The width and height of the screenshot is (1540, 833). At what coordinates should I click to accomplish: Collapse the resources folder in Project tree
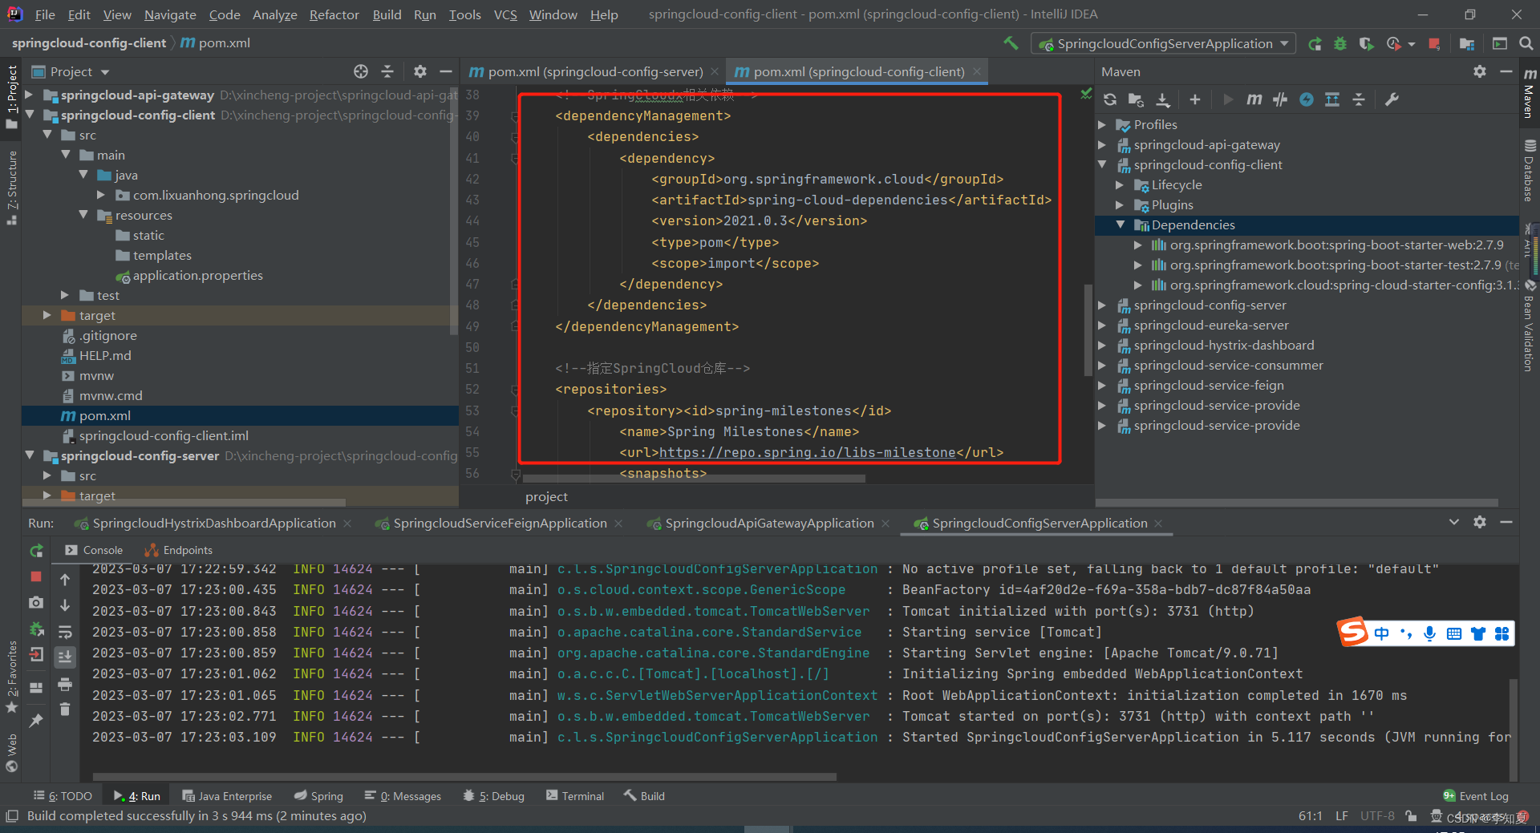click(83, 215)
